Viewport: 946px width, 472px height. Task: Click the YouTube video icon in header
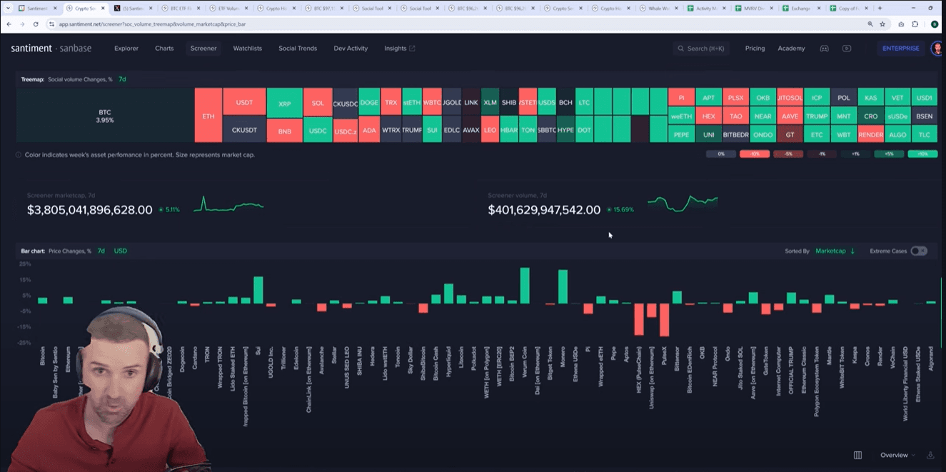tap(847, 49)
